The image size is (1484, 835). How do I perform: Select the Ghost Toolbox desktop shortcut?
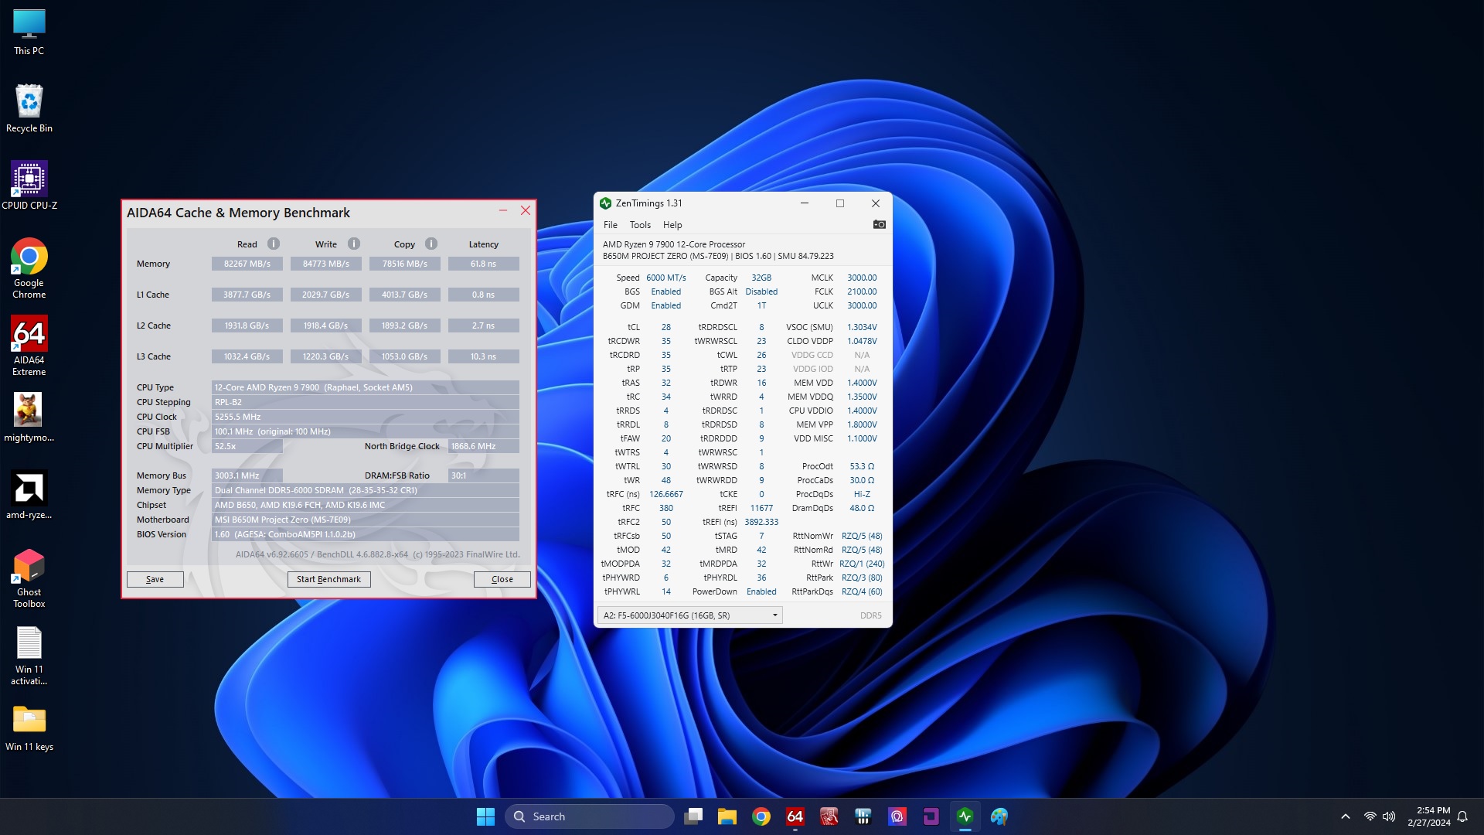pos(29,578)
